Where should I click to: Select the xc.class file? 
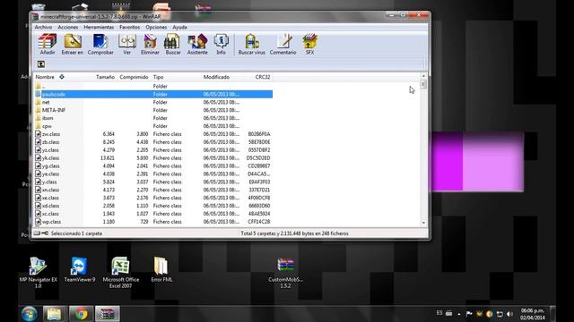pos(153,214)
